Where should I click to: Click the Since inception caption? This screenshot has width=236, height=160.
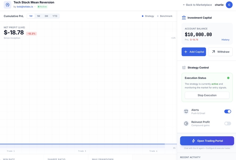click(12, 38)
